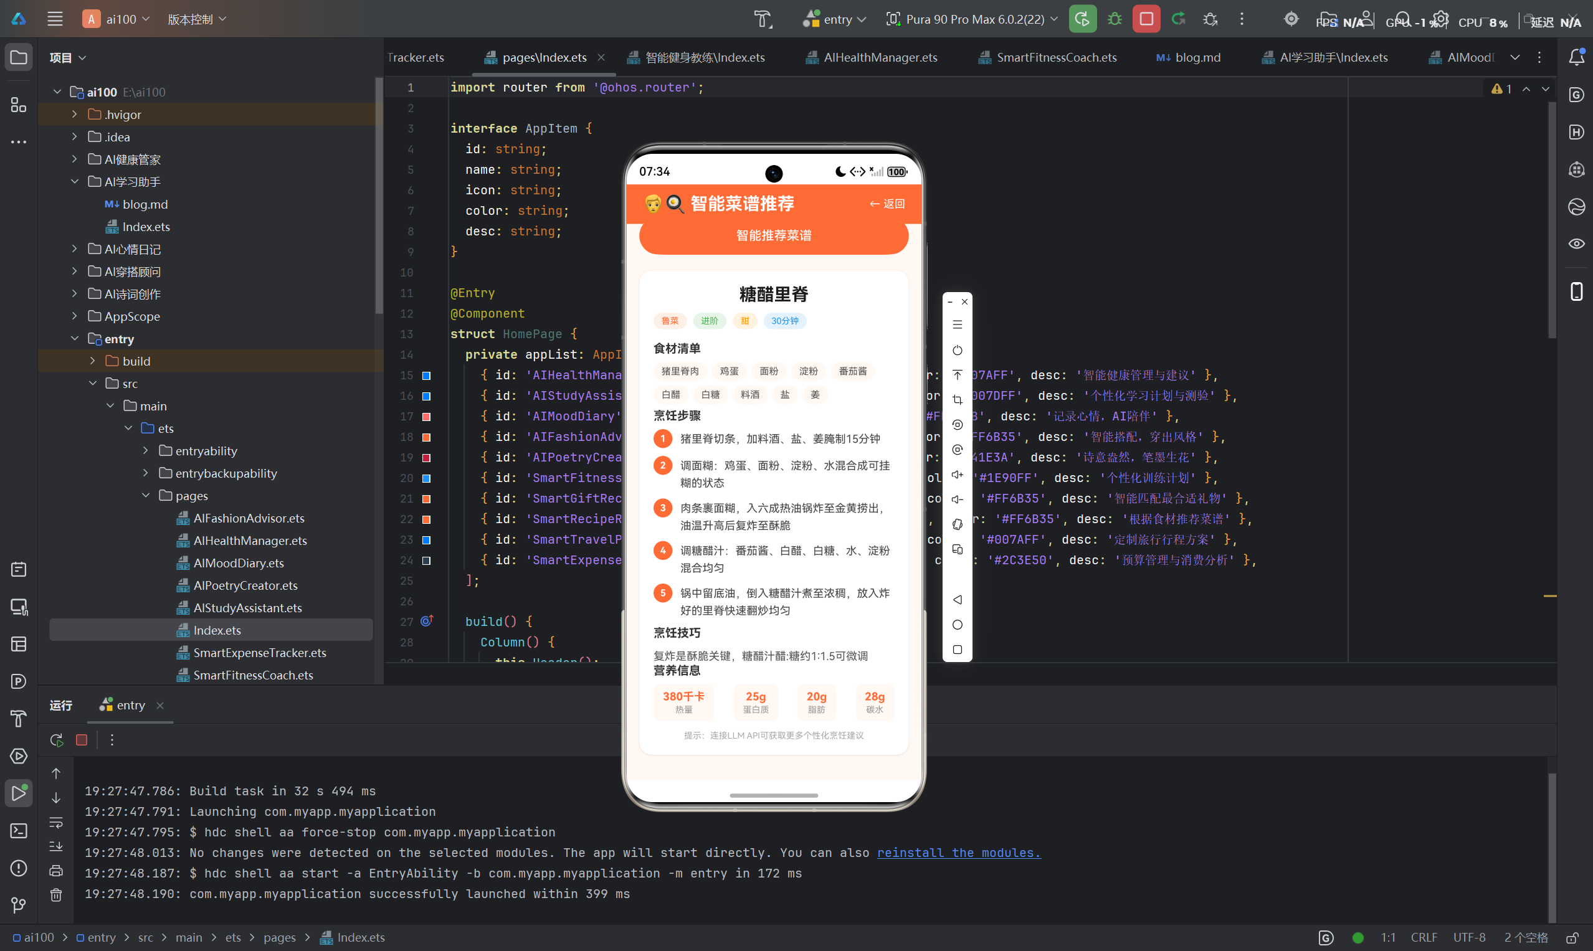1593x951 pixels.
Task: Click the CRLF line separator in status bar
Action: click(1424, 938)
